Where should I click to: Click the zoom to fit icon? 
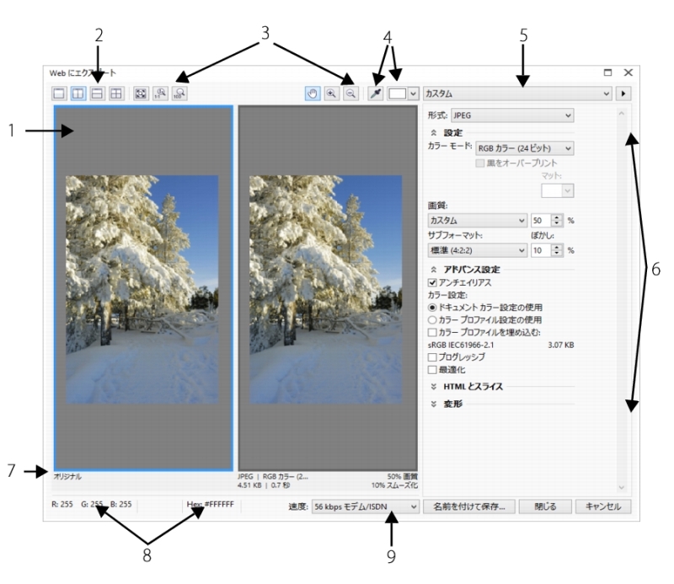142,94
